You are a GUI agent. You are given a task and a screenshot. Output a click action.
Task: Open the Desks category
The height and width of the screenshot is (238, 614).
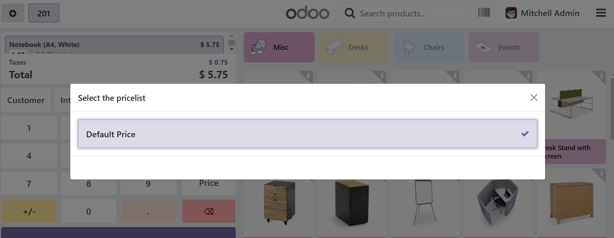pyautogui.click(x=354, y=47)
